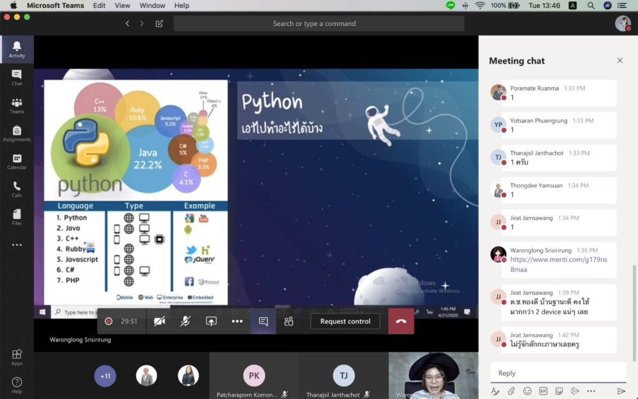Viewport: 638px width, 399px height.
Task: Open the Calendar from the sidebar
Action: click(x=17, y=161)
